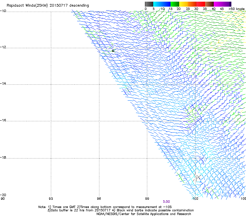Screen dimensions: 246x216
Task: Select the '99' longitude axis label
Action: click(x=147, y=199)
